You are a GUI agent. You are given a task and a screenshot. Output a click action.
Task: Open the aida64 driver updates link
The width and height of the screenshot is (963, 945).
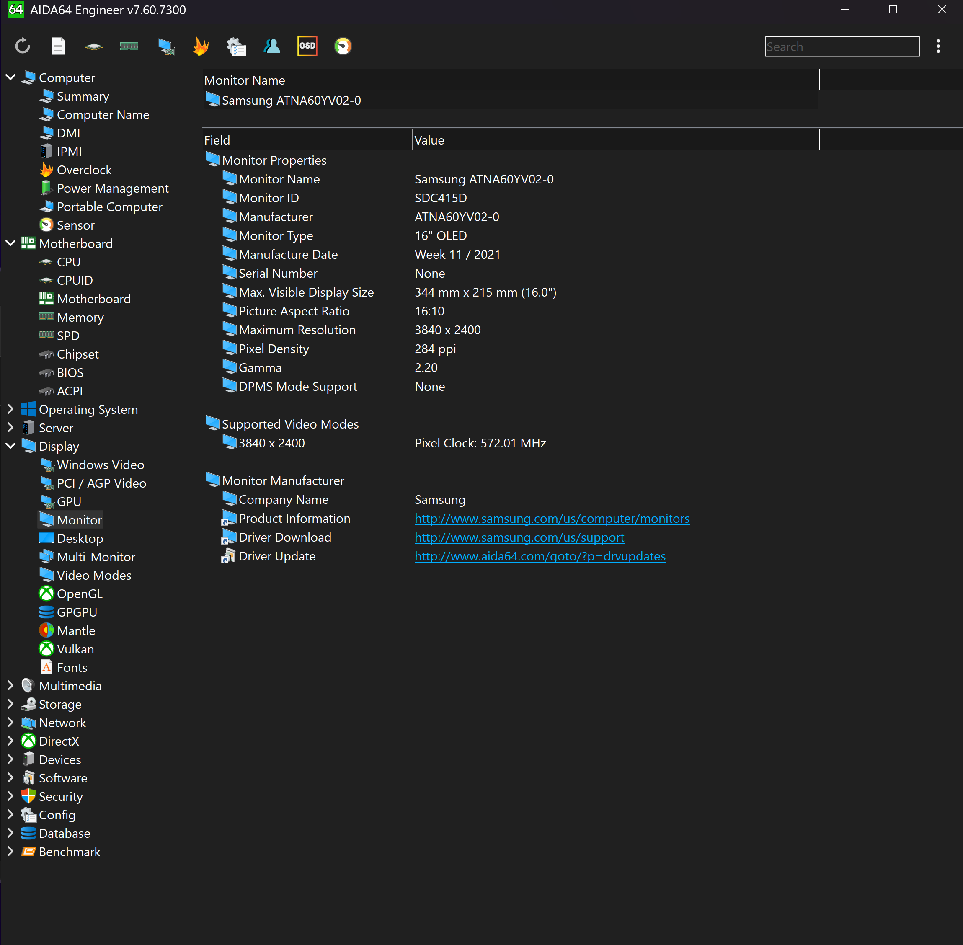click(540, 556)
